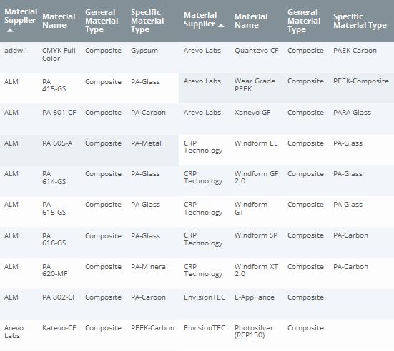This screenshot has height=351, width=394.
Task: Sort by left Material Name column header
Action: (x=59, y=21)
